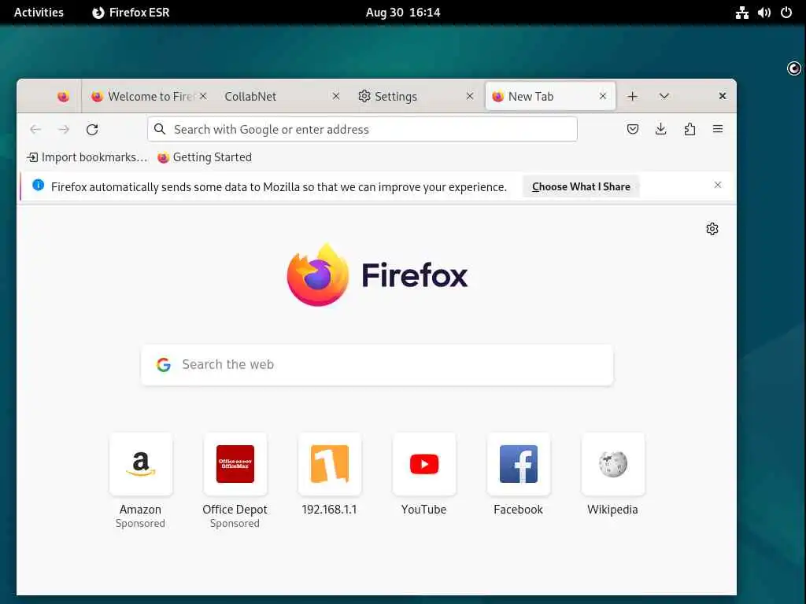
Task: Open the hamburger application menu
Action: click(x=718, y=129)
